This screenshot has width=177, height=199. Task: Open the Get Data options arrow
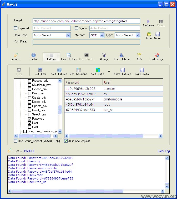(109, 72)
